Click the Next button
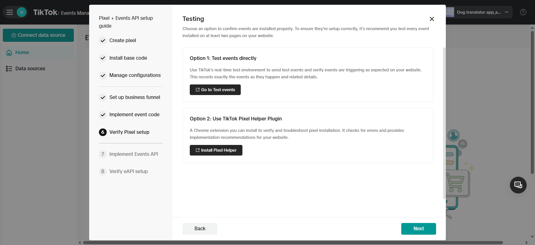535x245 pixels. click(x=419, y=229)
